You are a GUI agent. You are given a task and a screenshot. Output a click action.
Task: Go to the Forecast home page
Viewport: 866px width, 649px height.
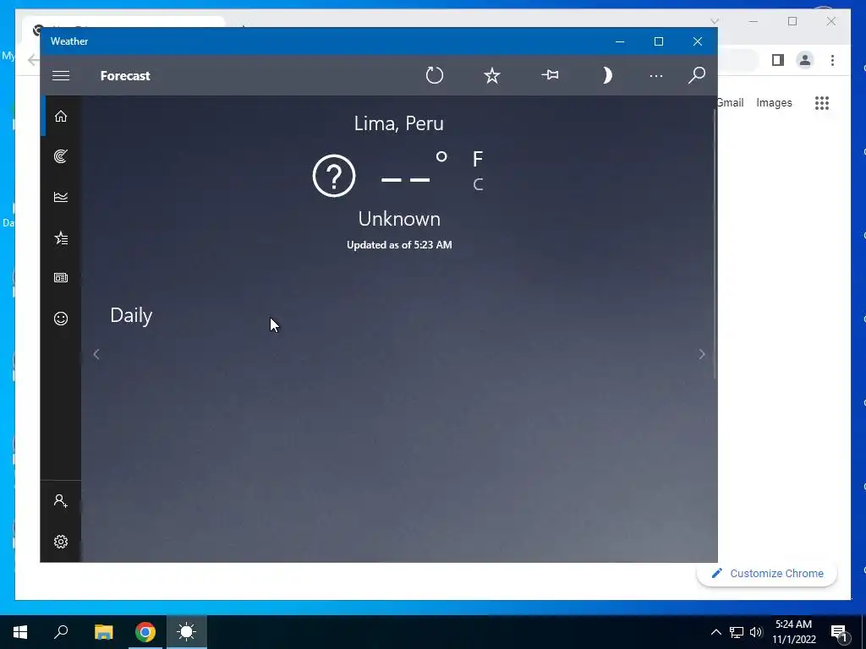[x=61, y=116]
